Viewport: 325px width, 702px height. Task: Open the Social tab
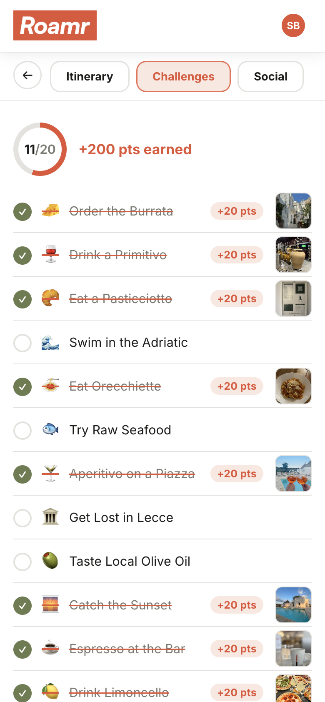[270, 77]
